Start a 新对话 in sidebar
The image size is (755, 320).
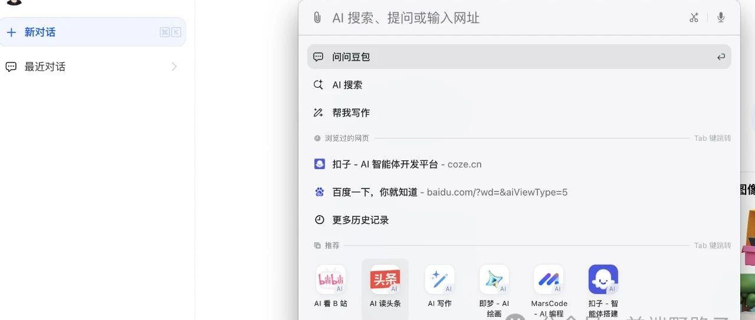pyautogui.click(x=93, y=32)
